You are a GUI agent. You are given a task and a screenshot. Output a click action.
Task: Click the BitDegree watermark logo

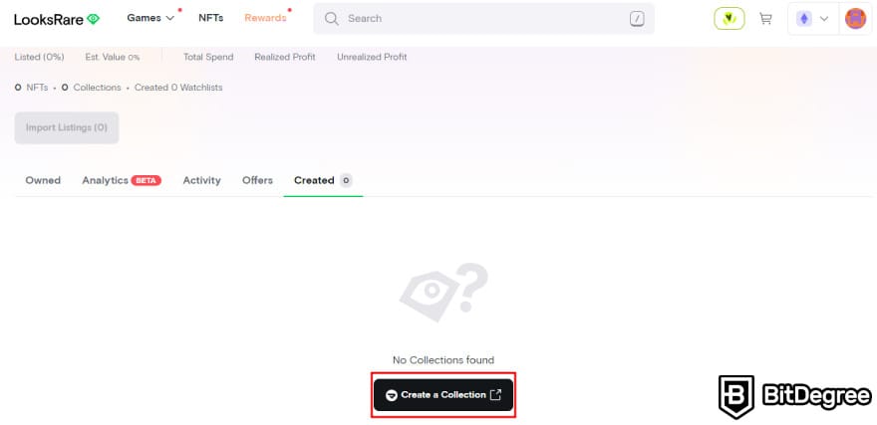tap(794, 397)
